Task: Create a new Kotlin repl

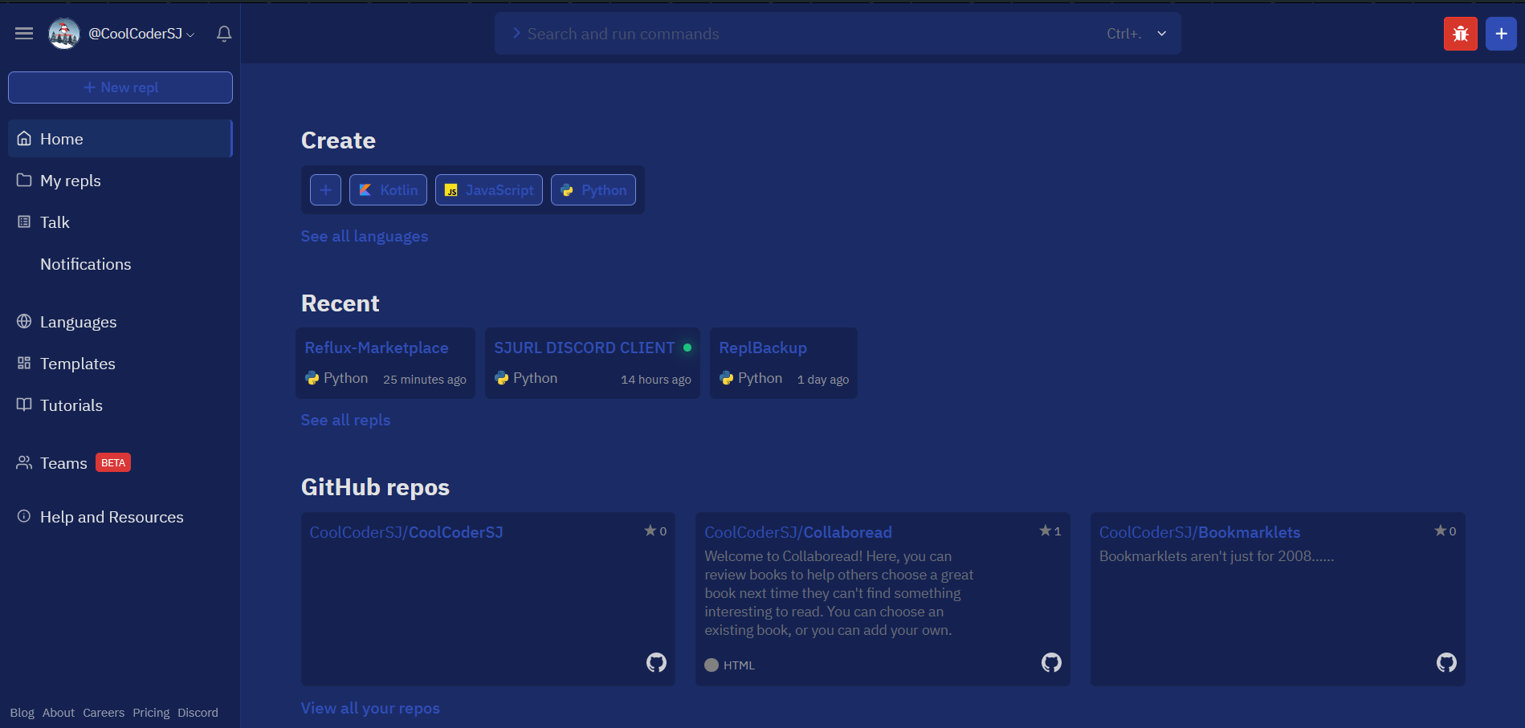Action: [x=388, y=190]
